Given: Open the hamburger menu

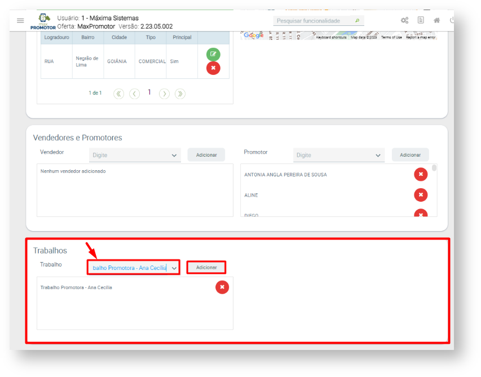Looking at the screenshot, I should coord(20,20).
